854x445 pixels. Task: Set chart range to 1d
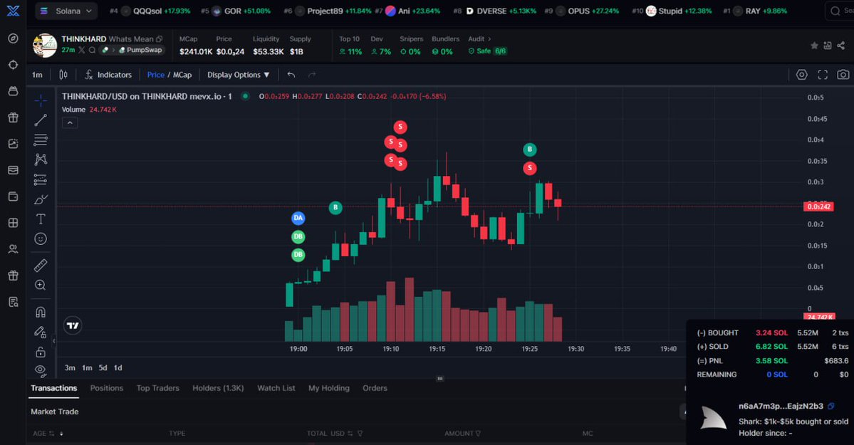click(118, 367)
